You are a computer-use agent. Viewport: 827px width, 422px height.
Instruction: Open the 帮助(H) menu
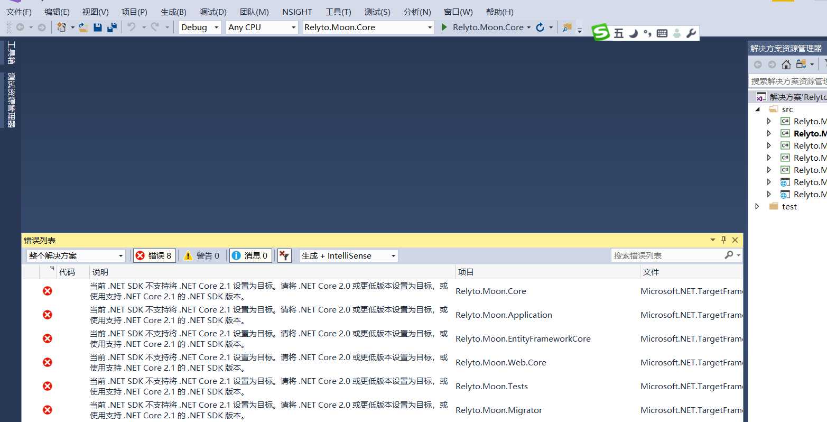(x=499, y=12)
